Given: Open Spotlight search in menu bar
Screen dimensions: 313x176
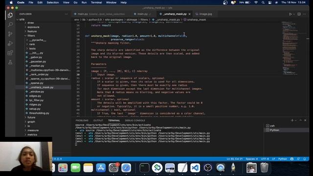Looking at the screenshot, I should [263, 2].
